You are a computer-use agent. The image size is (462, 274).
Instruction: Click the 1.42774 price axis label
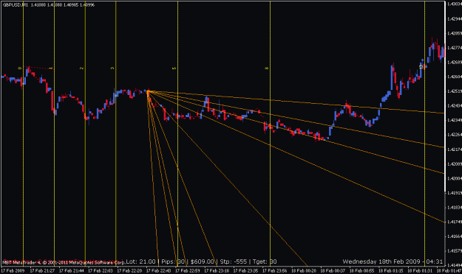click(x=455, y=48)
